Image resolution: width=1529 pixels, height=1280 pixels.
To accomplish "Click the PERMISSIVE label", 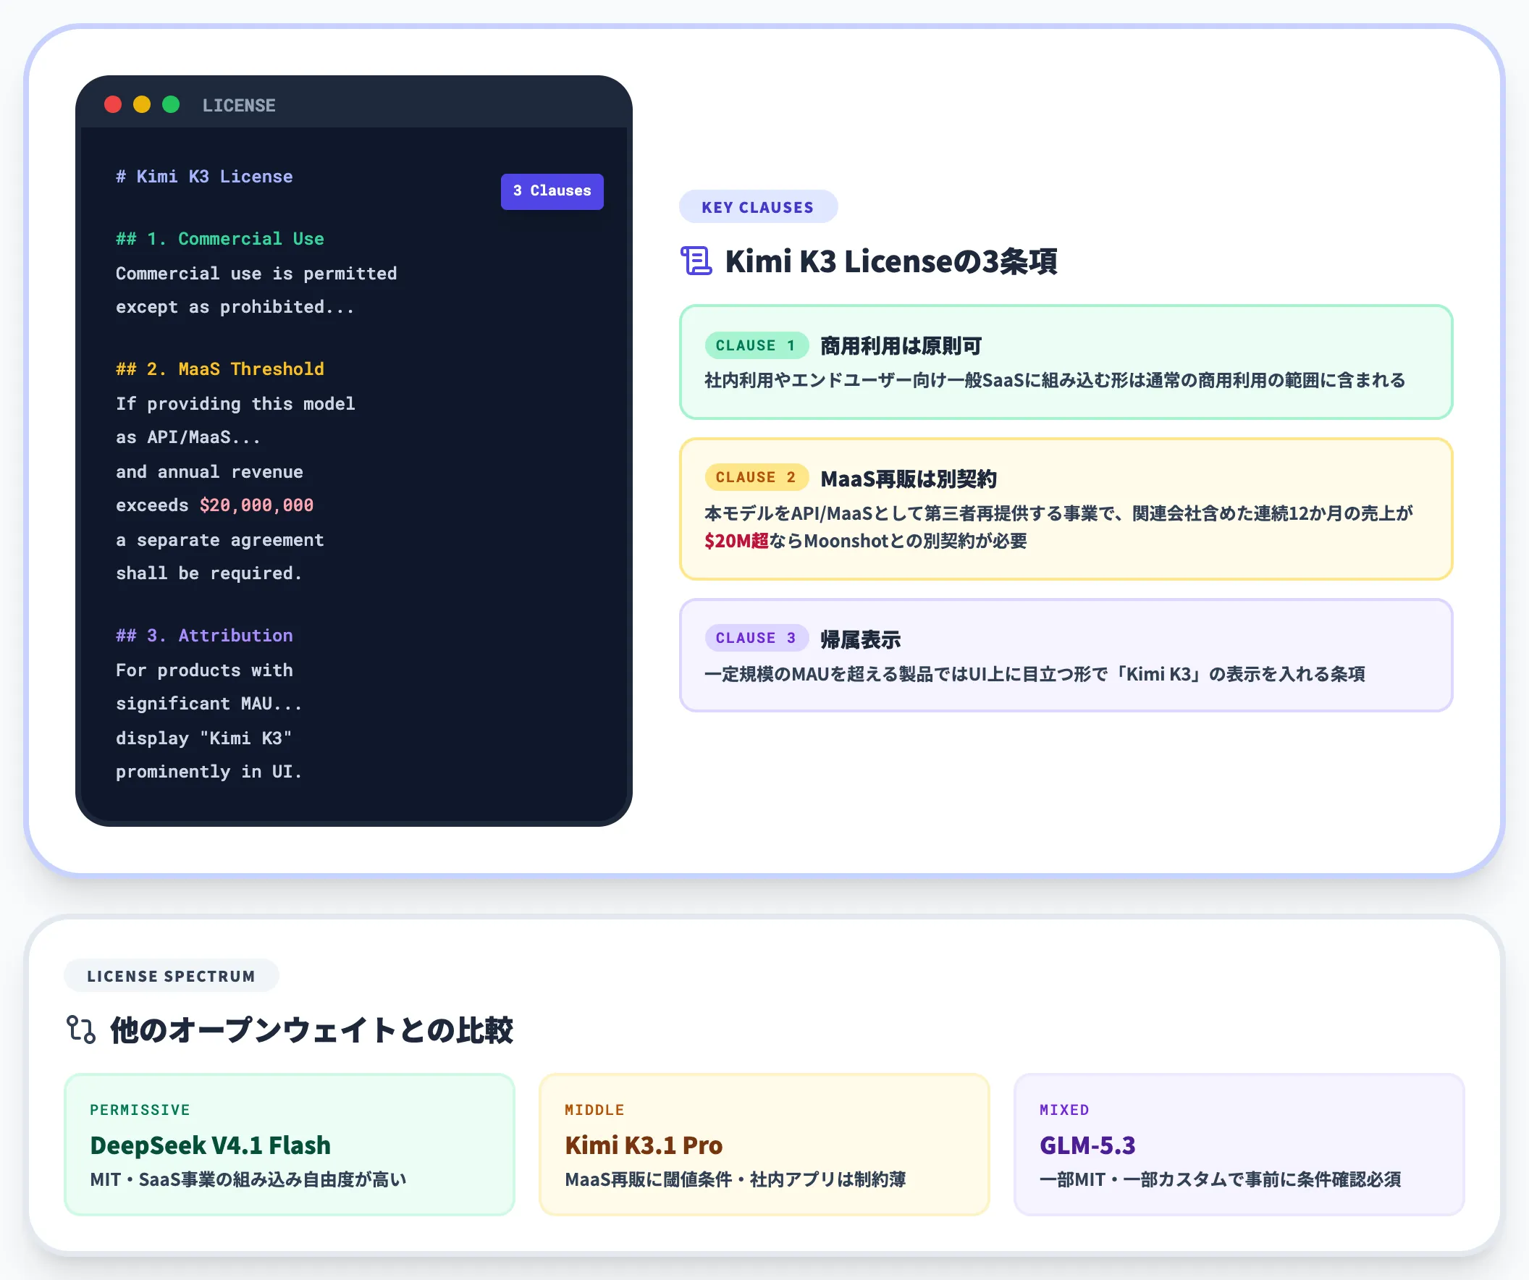I will coord(140,1110).
